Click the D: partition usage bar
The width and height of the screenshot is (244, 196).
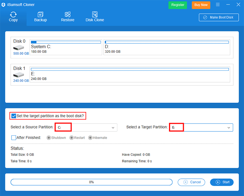(x=167, y=42)
